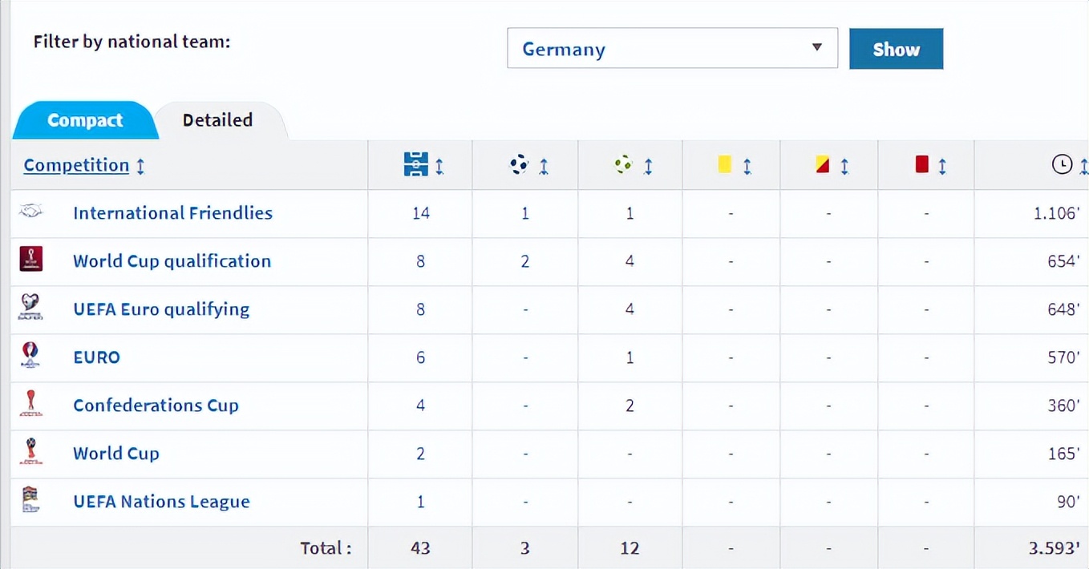The height and width of the screenshot is (569, 1089).
Task: Click the World Cup trophy logo
Action: pyautogui.click(x=30, y=452)
